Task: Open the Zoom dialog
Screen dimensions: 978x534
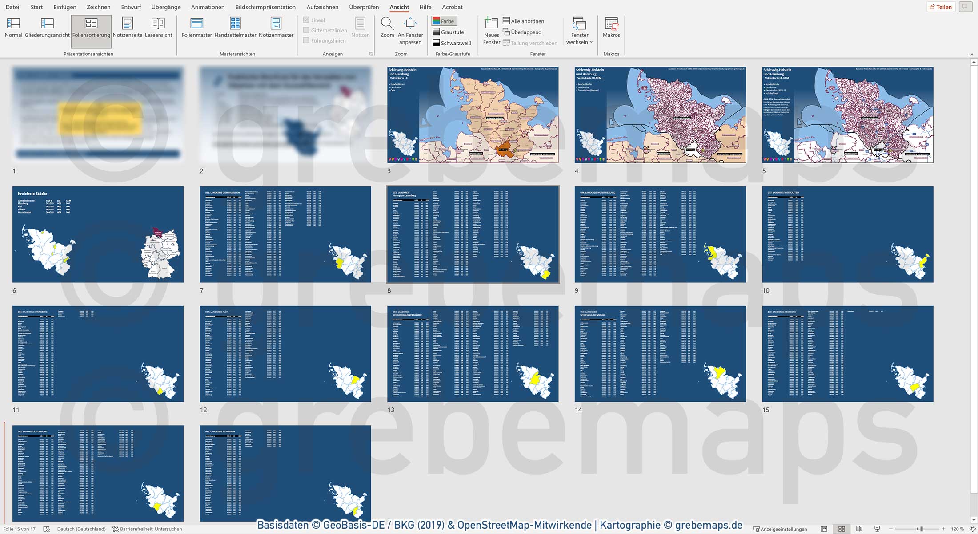Action: [387, 29]
